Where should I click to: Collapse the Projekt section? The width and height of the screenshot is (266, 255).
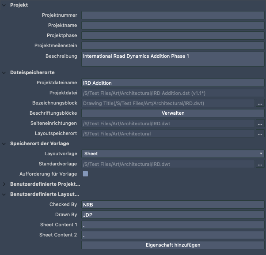pos(5,5)
